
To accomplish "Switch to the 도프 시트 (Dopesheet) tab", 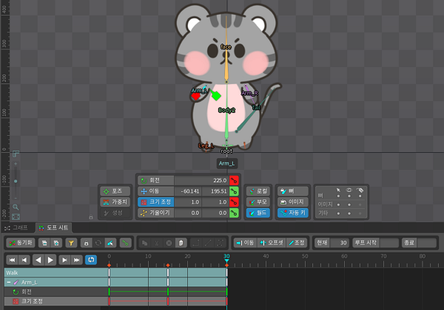I will click(54, 227).
